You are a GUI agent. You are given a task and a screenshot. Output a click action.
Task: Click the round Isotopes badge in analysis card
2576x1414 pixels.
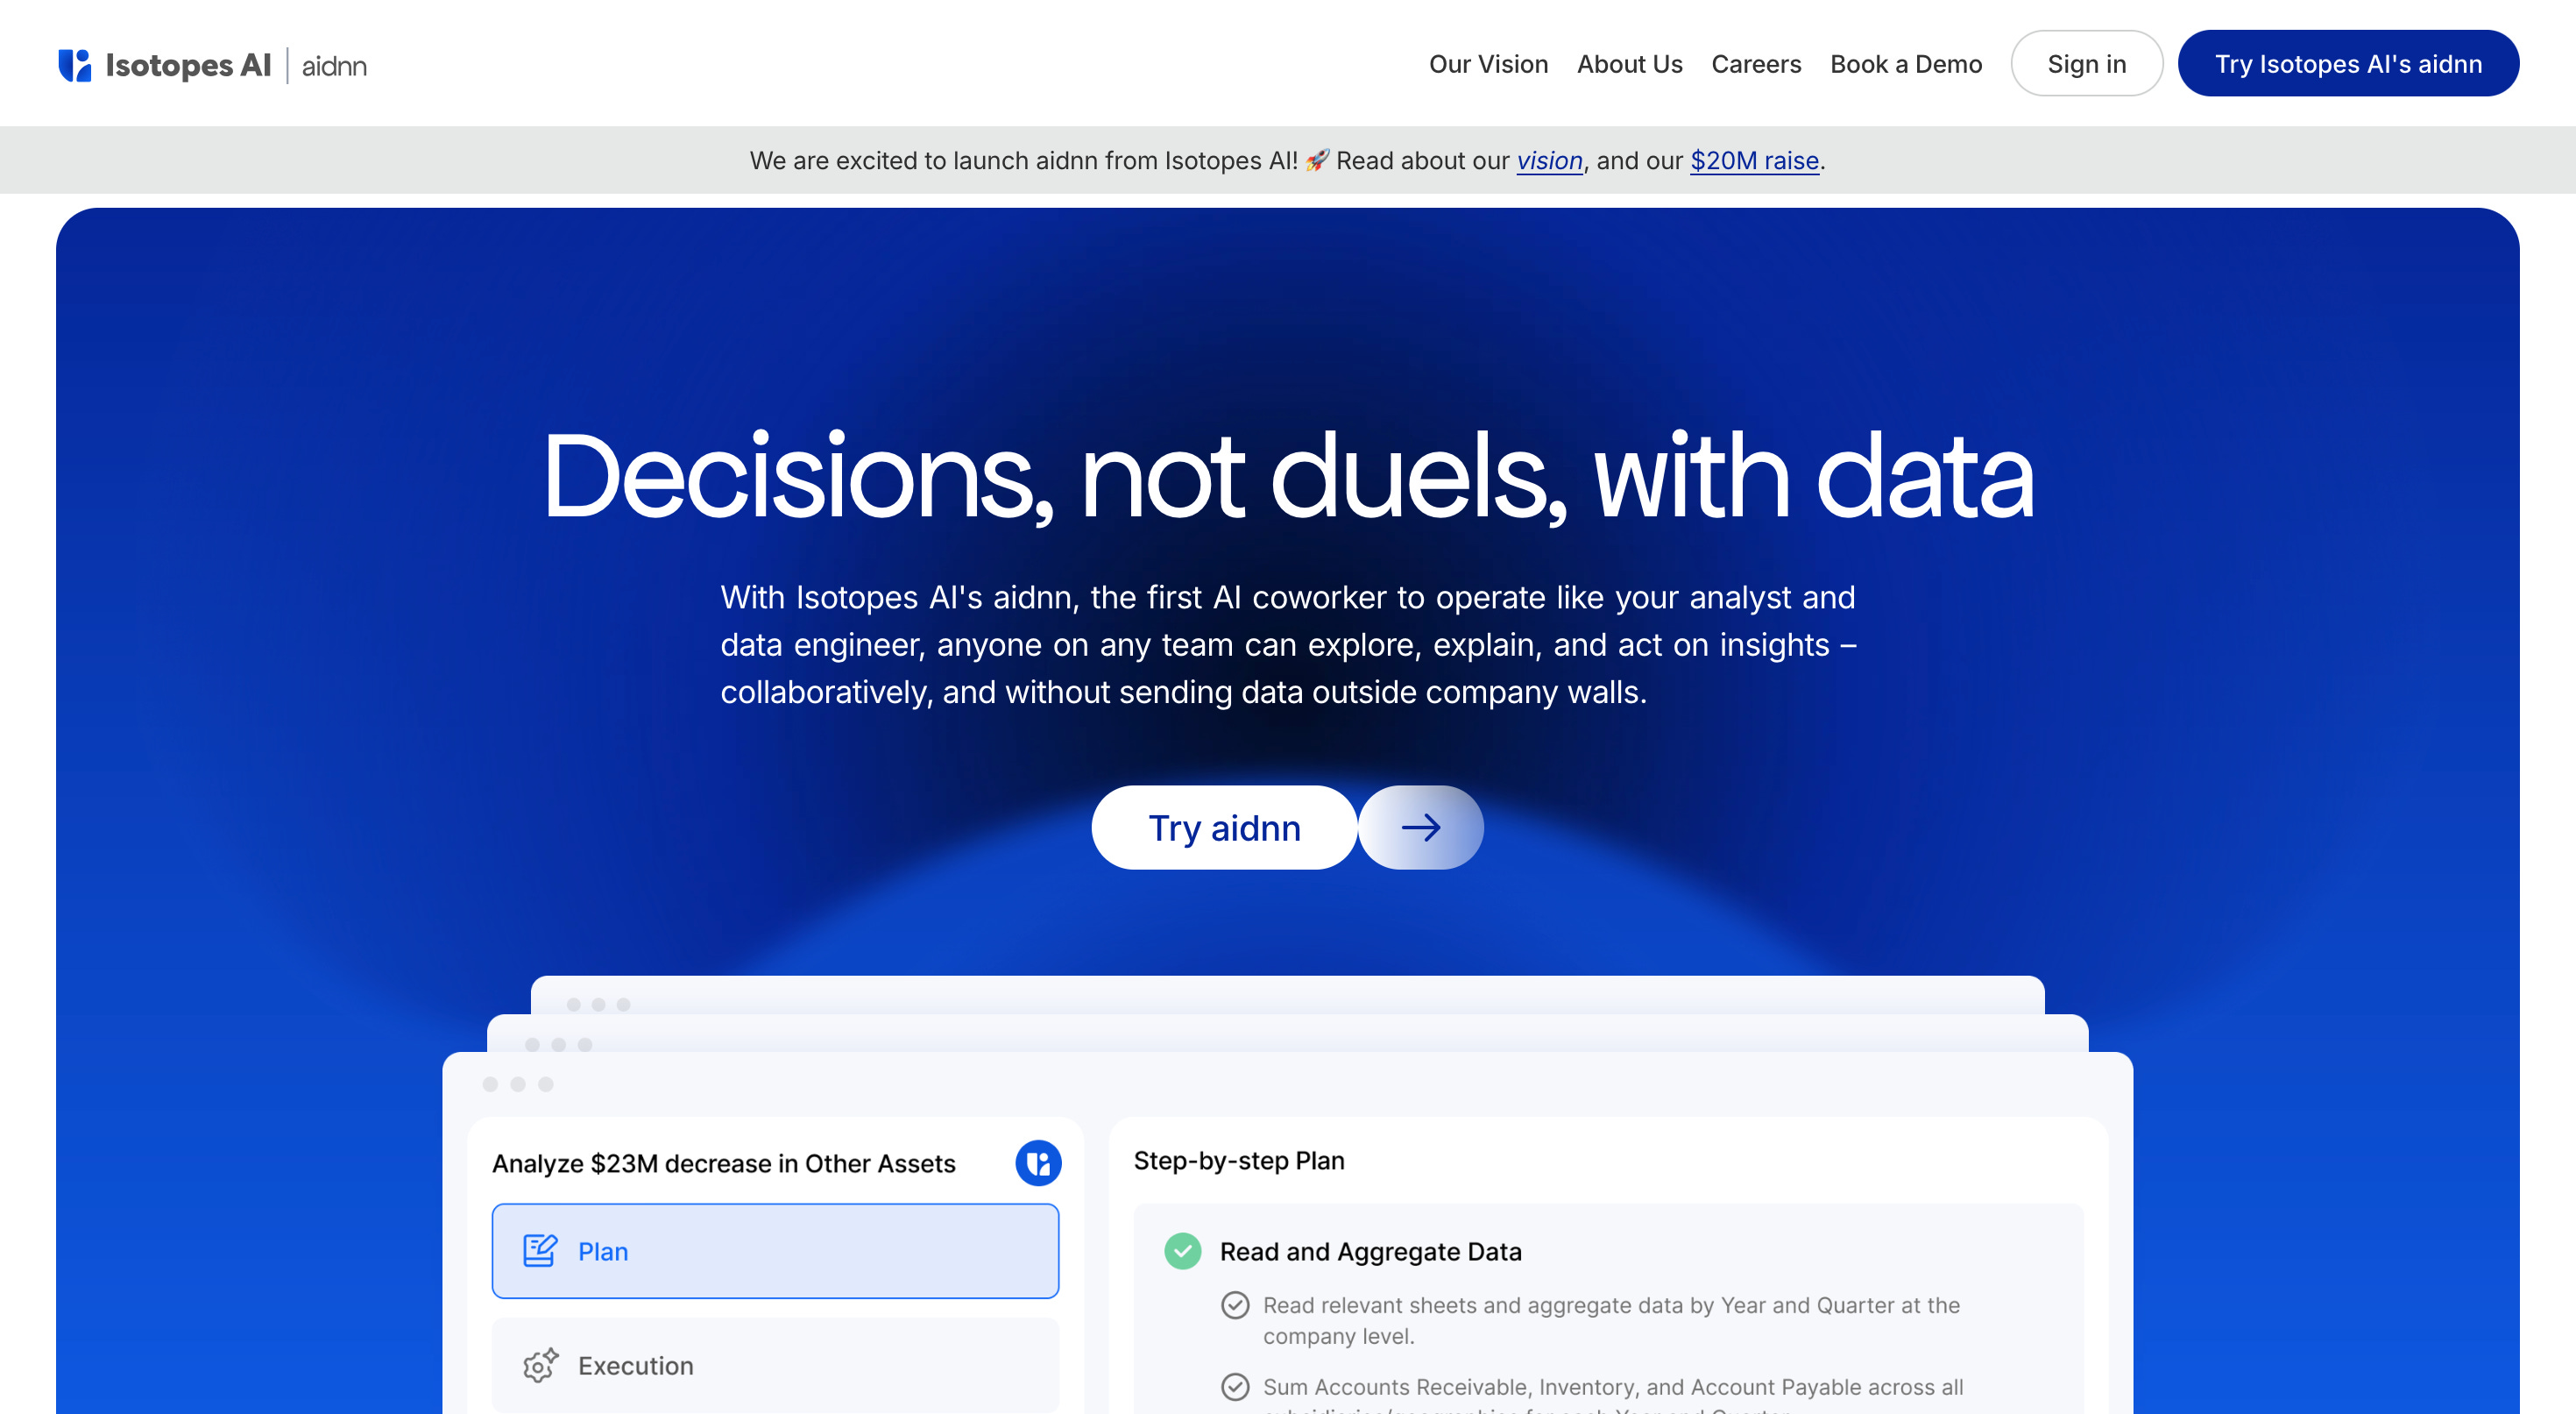tap(1037, 1162)
